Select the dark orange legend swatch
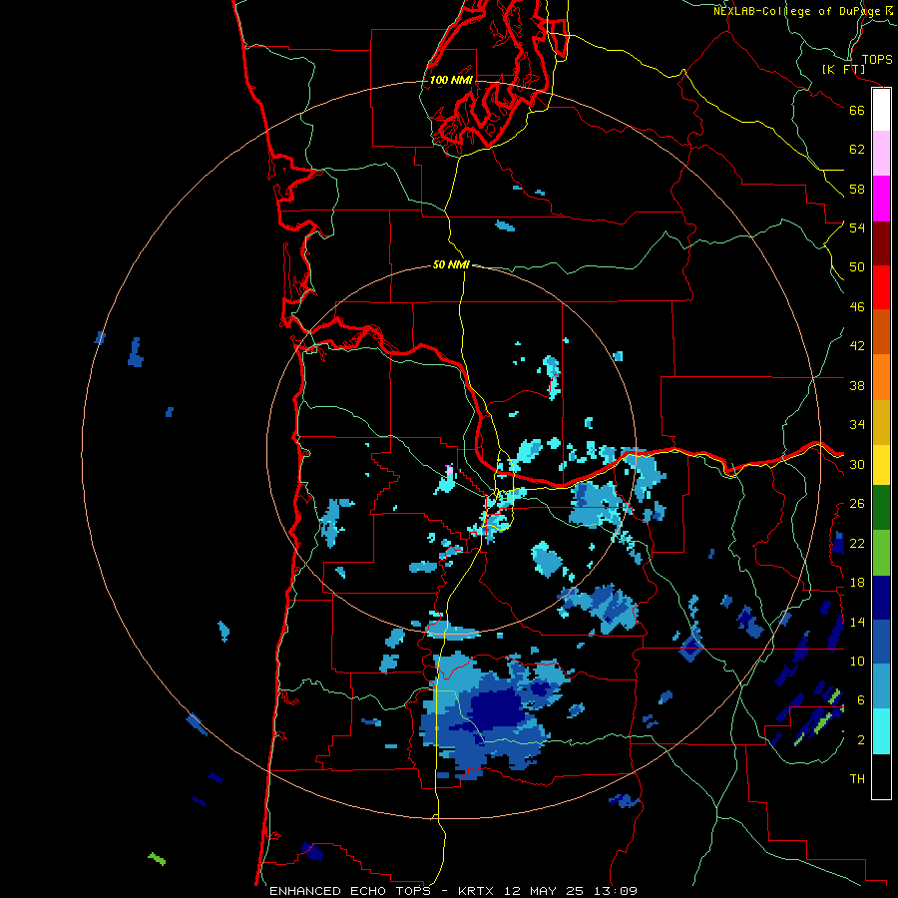Screen dimensions: 898x898 click(881, 331)
